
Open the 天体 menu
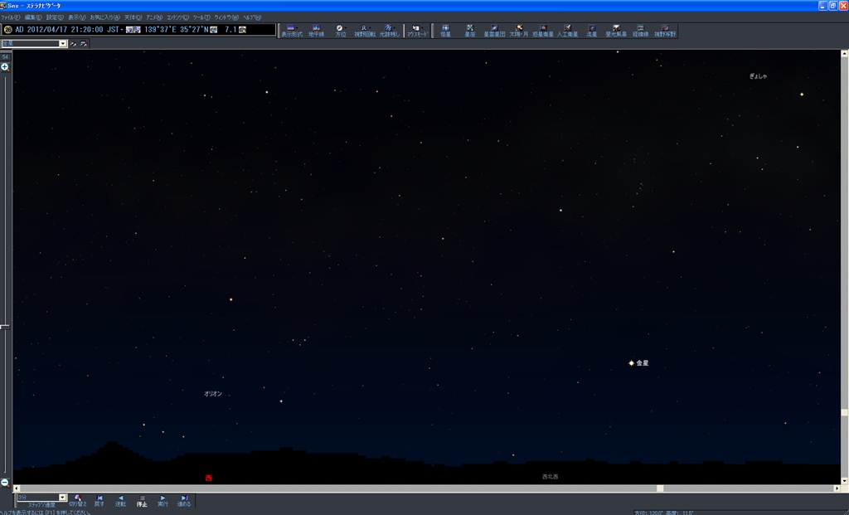click(x=133, y=17)
